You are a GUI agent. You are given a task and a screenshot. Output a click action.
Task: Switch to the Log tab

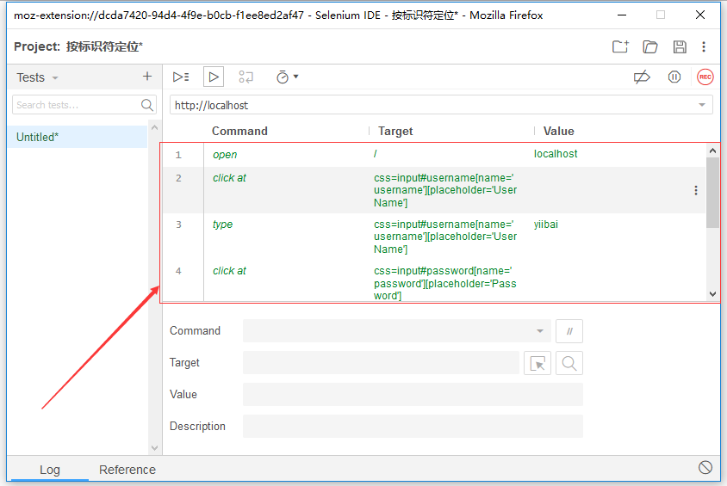[50, 470]
